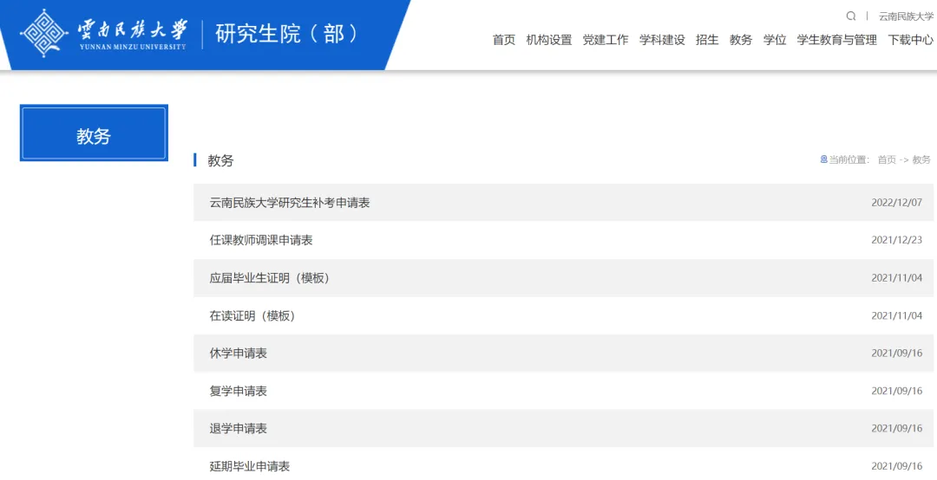937x480 pixels.
Task: Open 退学申请表
Action: pyautogui.click(x=239, y=428)
